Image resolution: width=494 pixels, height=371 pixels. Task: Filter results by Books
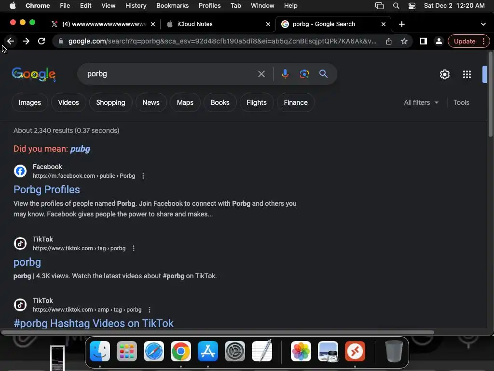(220, 102)
